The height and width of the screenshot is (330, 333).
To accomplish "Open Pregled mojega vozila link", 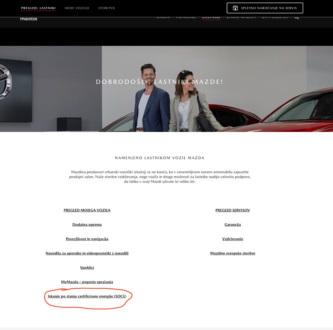I will (87, 210).
